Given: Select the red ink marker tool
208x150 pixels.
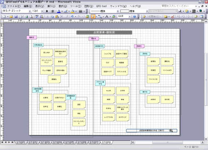Looking at the screenshot, I should click(173, 17).
